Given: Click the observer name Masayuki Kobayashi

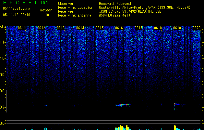Looking at the screenshot, I should pos(116,4).
